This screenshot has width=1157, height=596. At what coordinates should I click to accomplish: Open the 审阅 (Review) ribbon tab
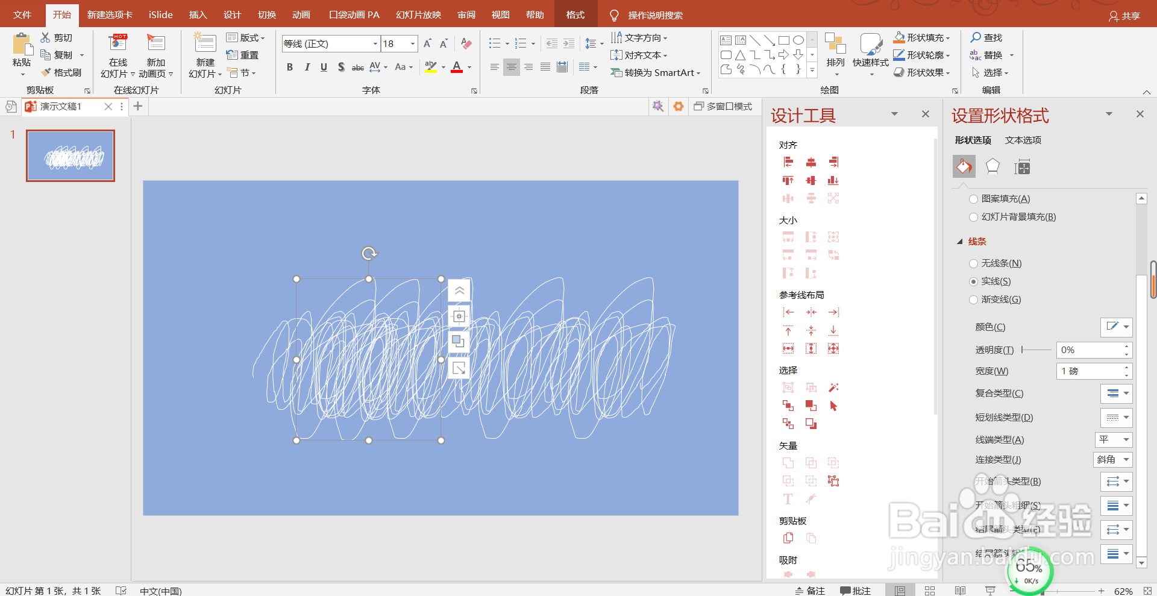click(466, 14)
